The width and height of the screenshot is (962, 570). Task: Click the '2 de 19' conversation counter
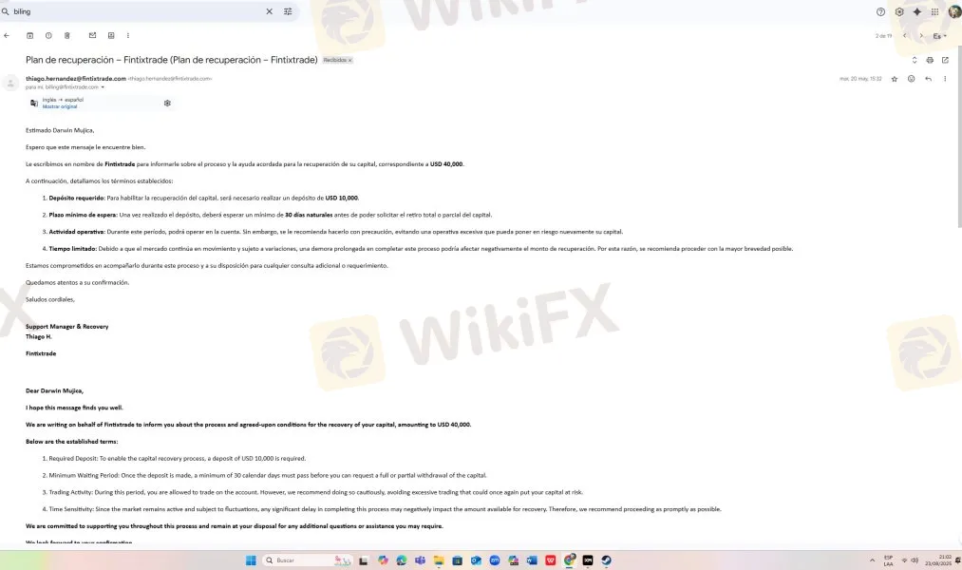(x=883, y=36)
